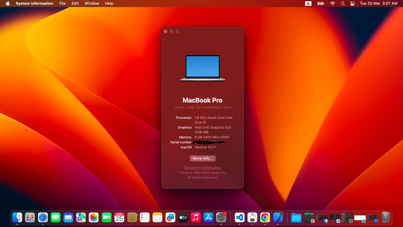Click '13-inch, 2018, Four Thunderbolt 3 Ports'
Image resolution: width=403 pixels, height=227 pixels.
click(x=203, y=107)
